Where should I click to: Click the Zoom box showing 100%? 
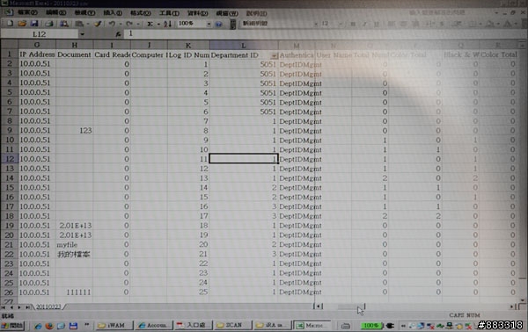click(191, 24)
